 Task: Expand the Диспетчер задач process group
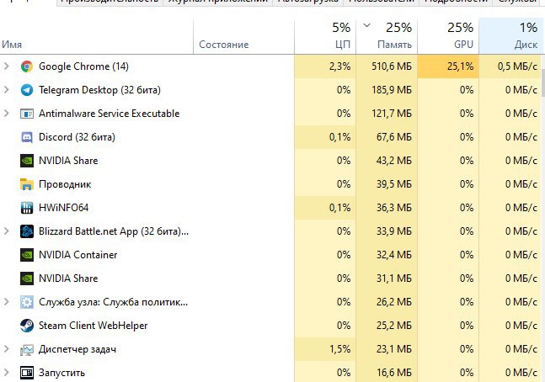click(x=6, y=349)
